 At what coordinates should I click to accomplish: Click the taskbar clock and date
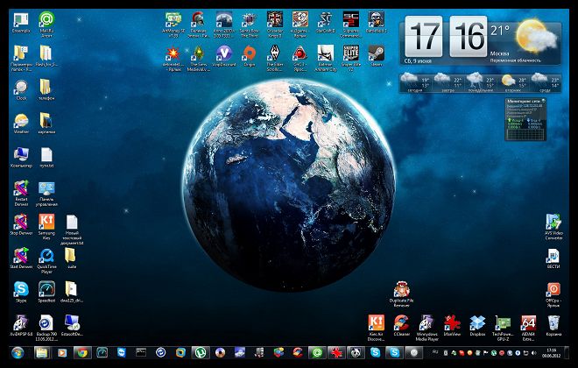[552, 353]
